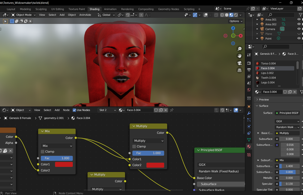Duplicate material Face-3.004 in the node editor header
This screenshot has width=303, height=195.
(161, 110)
